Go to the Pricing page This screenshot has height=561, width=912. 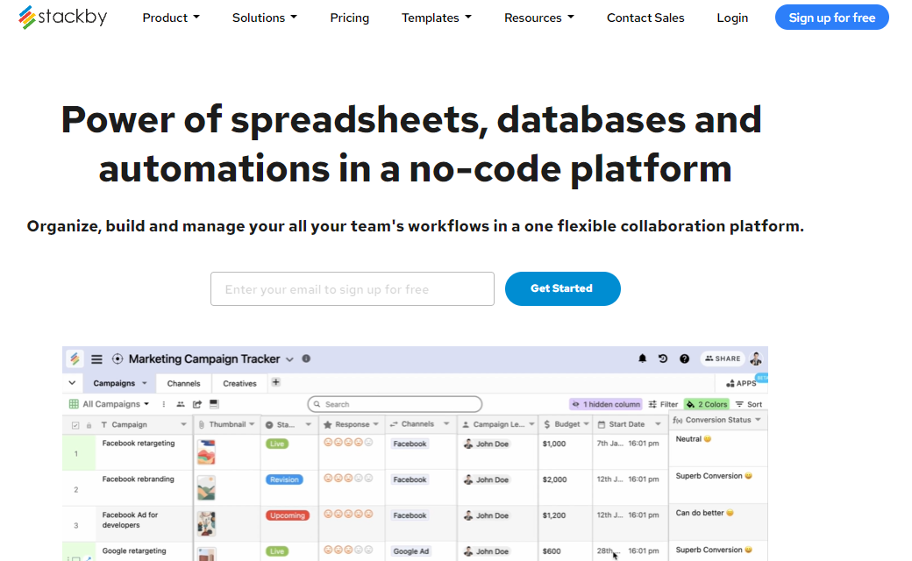tap(350, 18)
